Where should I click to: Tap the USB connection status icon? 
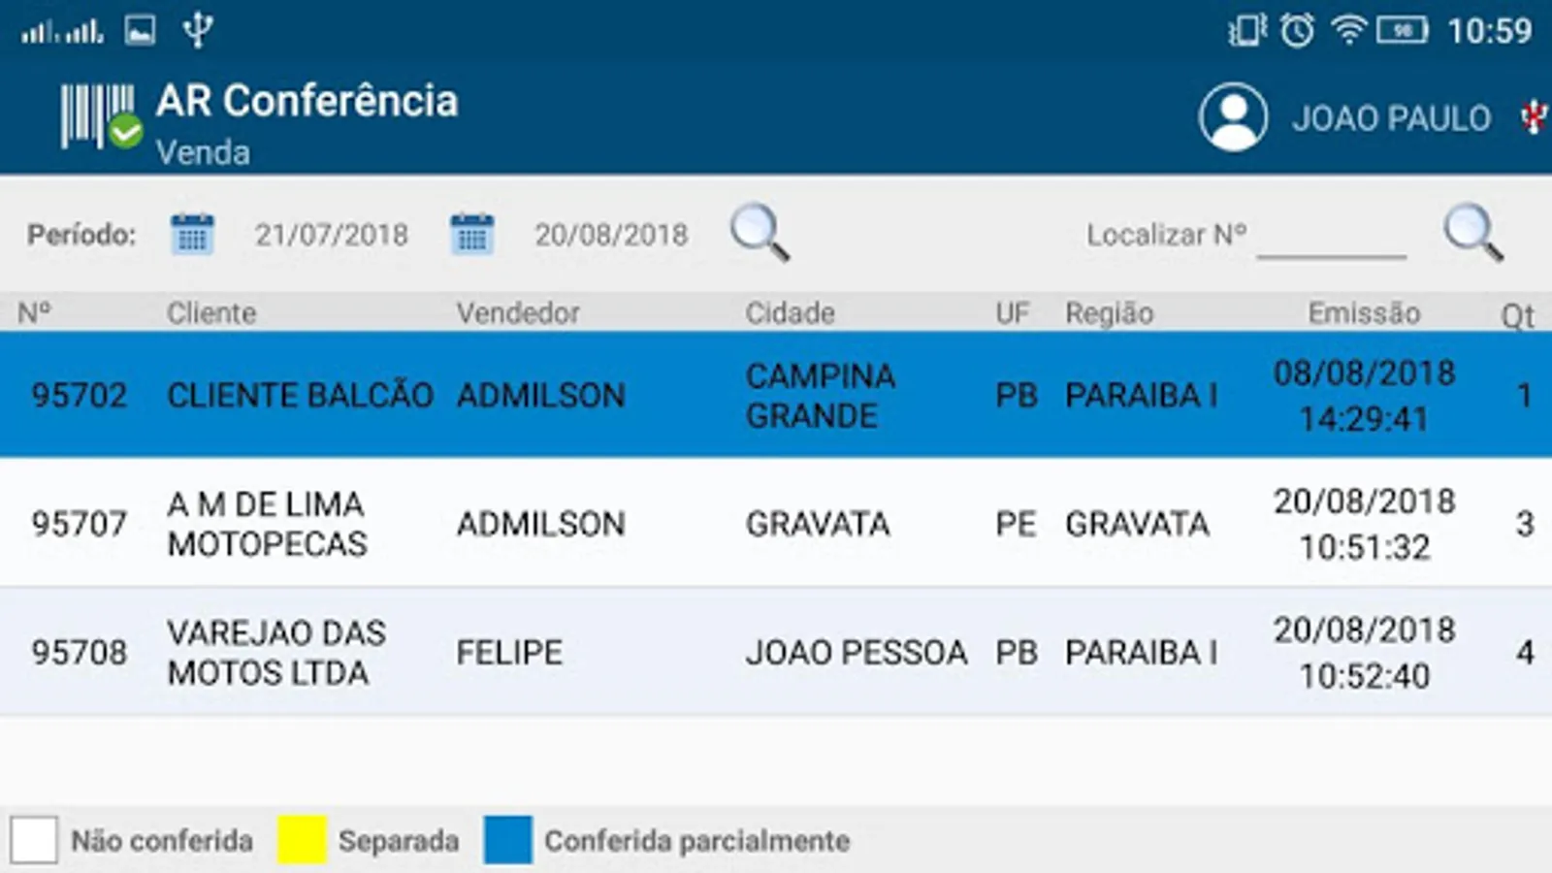point(198,31)
